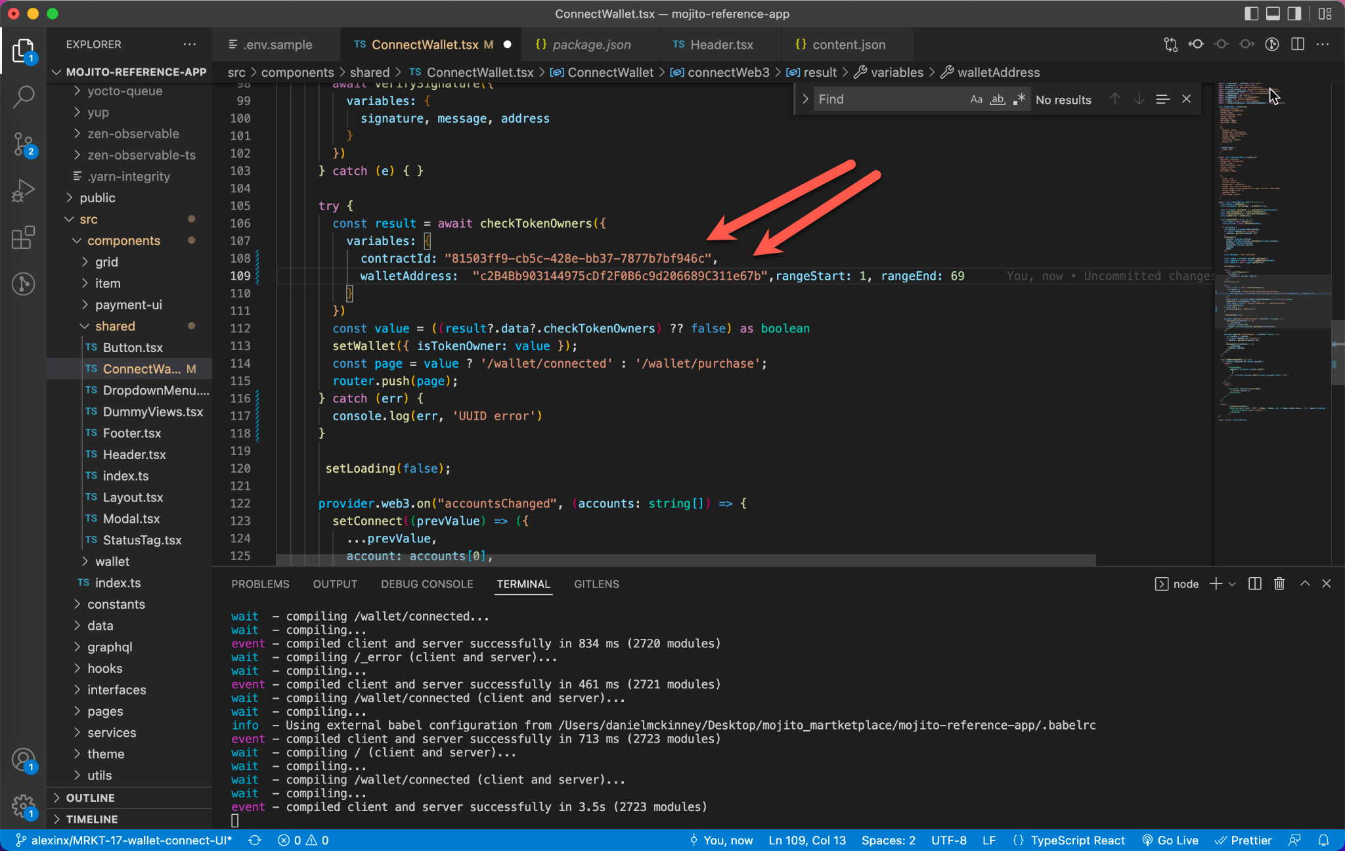Kill terminal with the trash icon
Viewport: 1345px width, 851px height.
tap(1279, 584)
